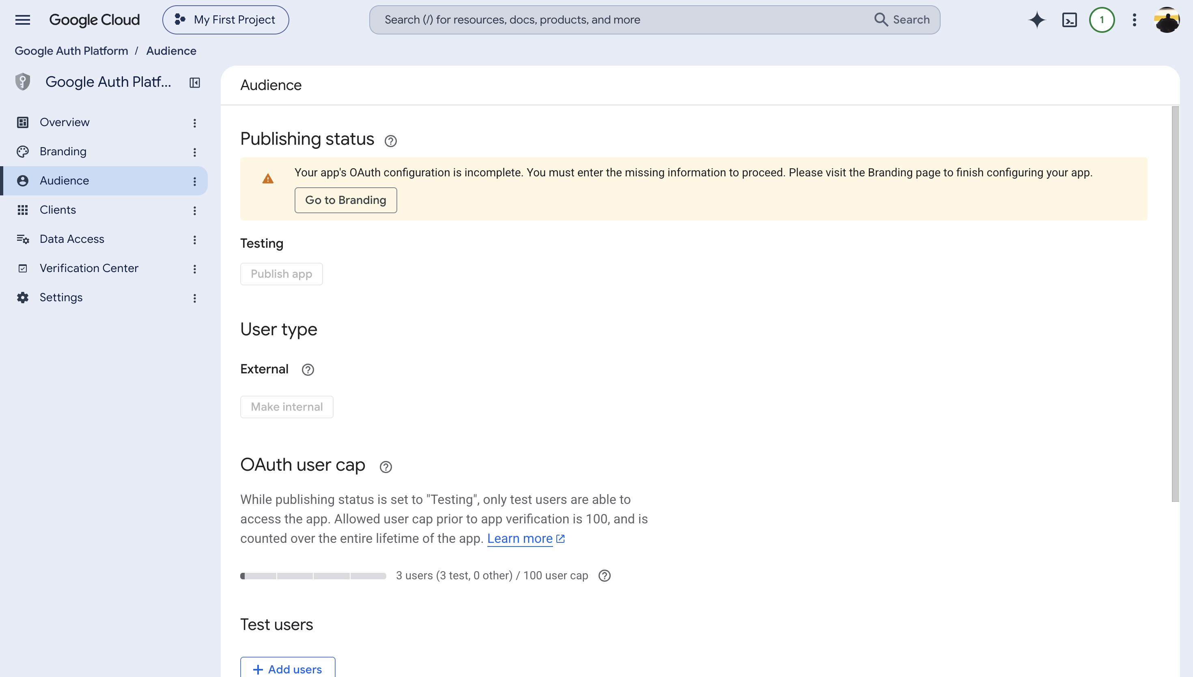
Task: Open the Branding row three-dot menu
Action: click(x=194, y=152)
